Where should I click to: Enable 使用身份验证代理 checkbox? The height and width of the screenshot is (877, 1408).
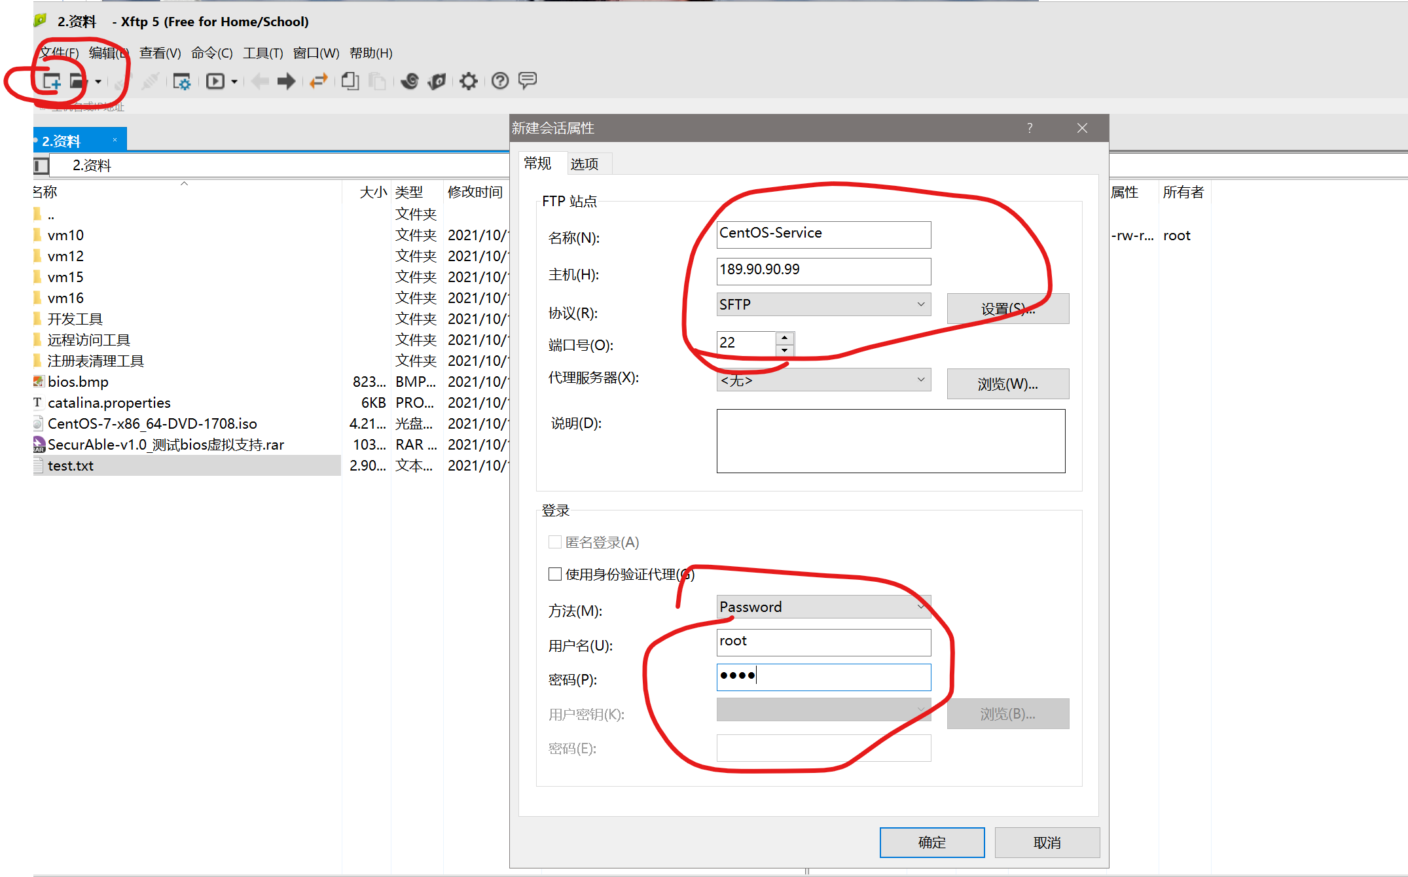(555, 574)
